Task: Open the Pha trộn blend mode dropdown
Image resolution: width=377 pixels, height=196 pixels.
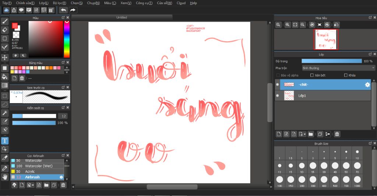Action: coord(338,68)
